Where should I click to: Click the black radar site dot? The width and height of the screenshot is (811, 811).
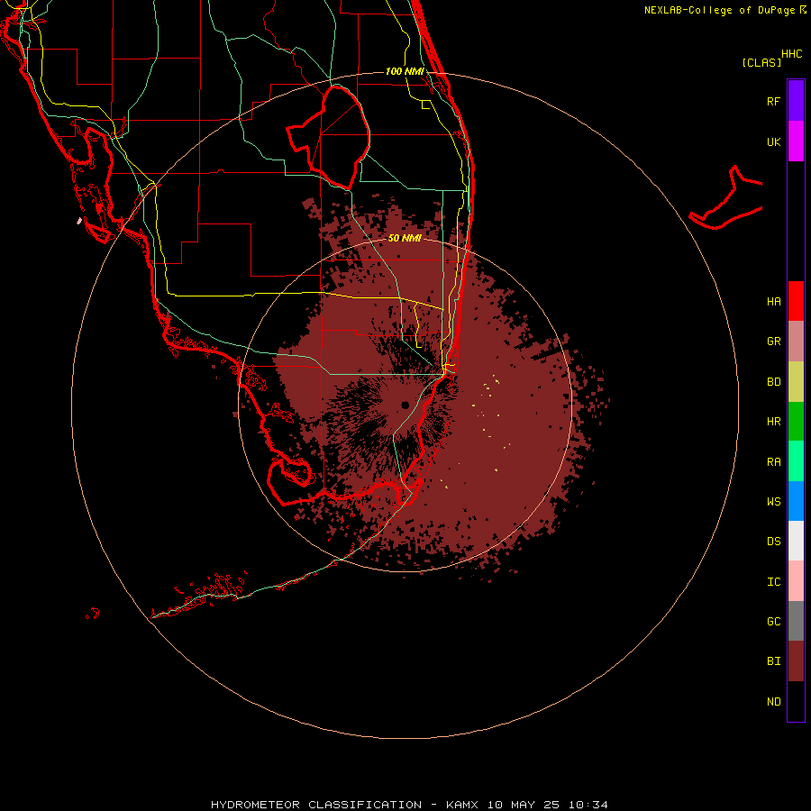(x=405, y=405)
